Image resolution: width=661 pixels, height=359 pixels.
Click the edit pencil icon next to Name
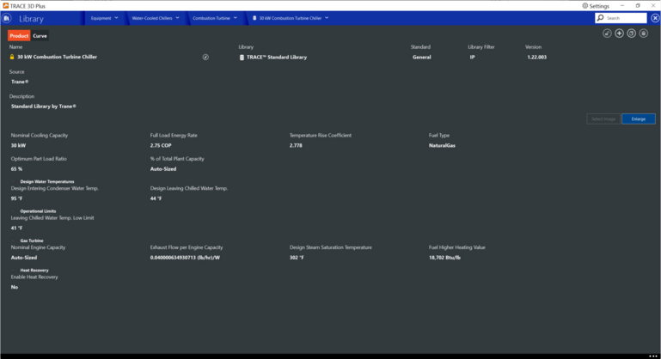coord(205,57)
